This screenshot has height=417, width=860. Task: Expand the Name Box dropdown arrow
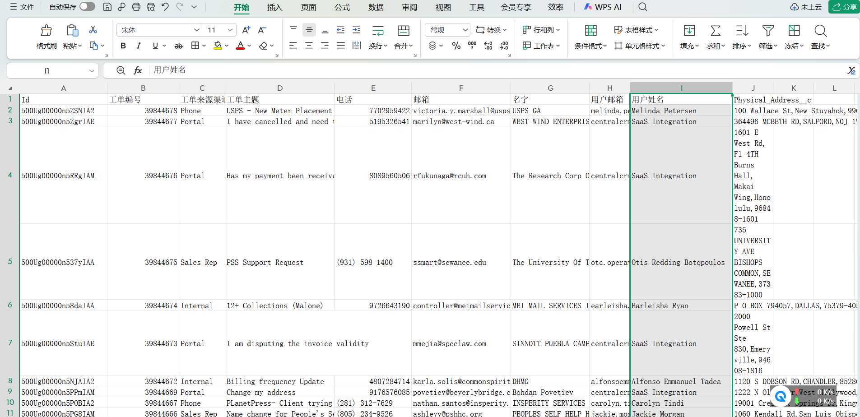point(91,71)
